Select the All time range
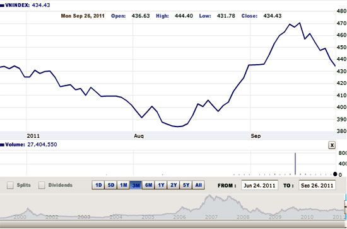Image resolution: width=347 pixels, height=229 pixels. [x=198, y=185]
